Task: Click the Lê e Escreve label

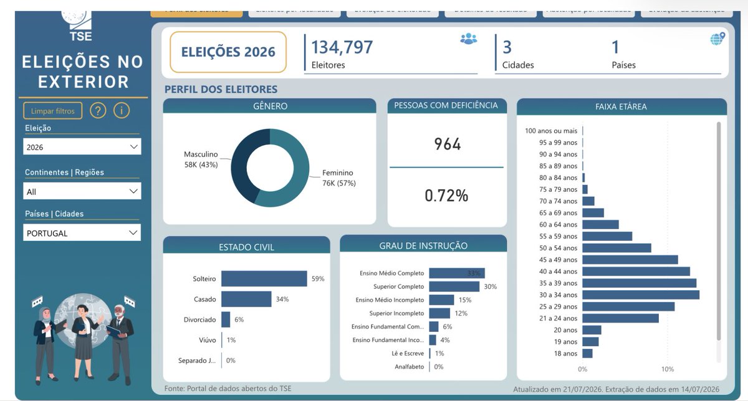Action: [x=408, y=353]
